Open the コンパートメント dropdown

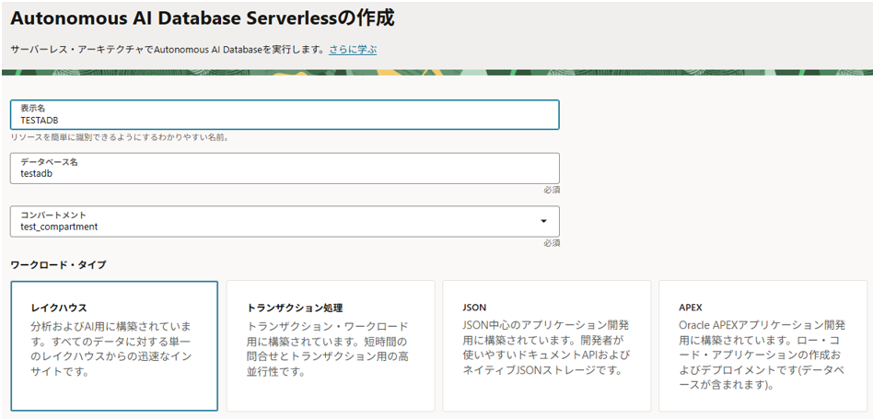pyautogui.click(x=285, y=221)
